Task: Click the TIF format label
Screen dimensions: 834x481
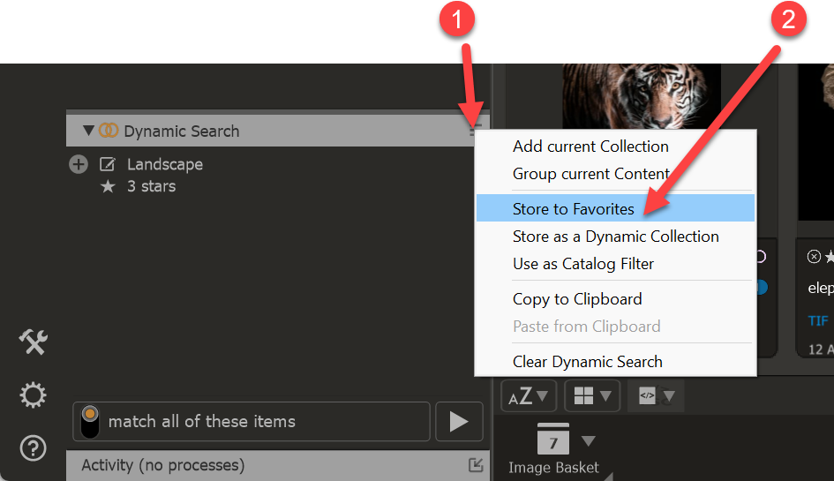Action: 818,321
